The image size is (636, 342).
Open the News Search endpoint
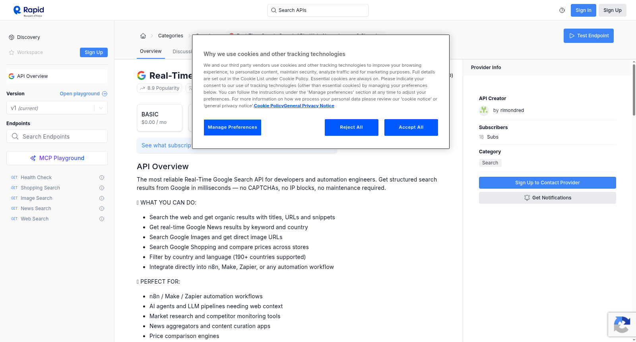coord(36,209)
